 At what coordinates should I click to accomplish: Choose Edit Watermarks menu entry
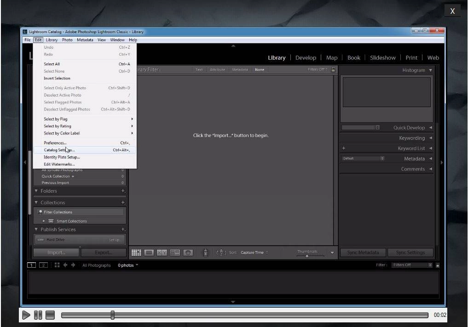[x=85, y=164]
